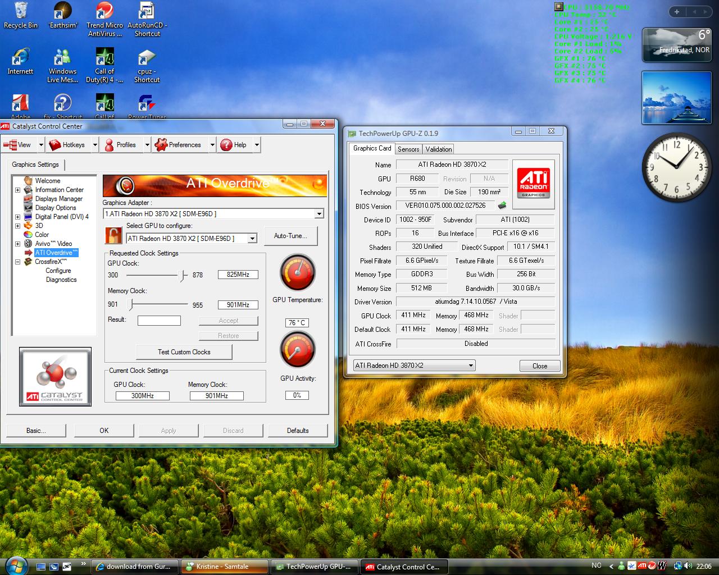Expand the Avivo Video tree node
The height and width of the screenshot is (575, 719).
pos(17,244)
